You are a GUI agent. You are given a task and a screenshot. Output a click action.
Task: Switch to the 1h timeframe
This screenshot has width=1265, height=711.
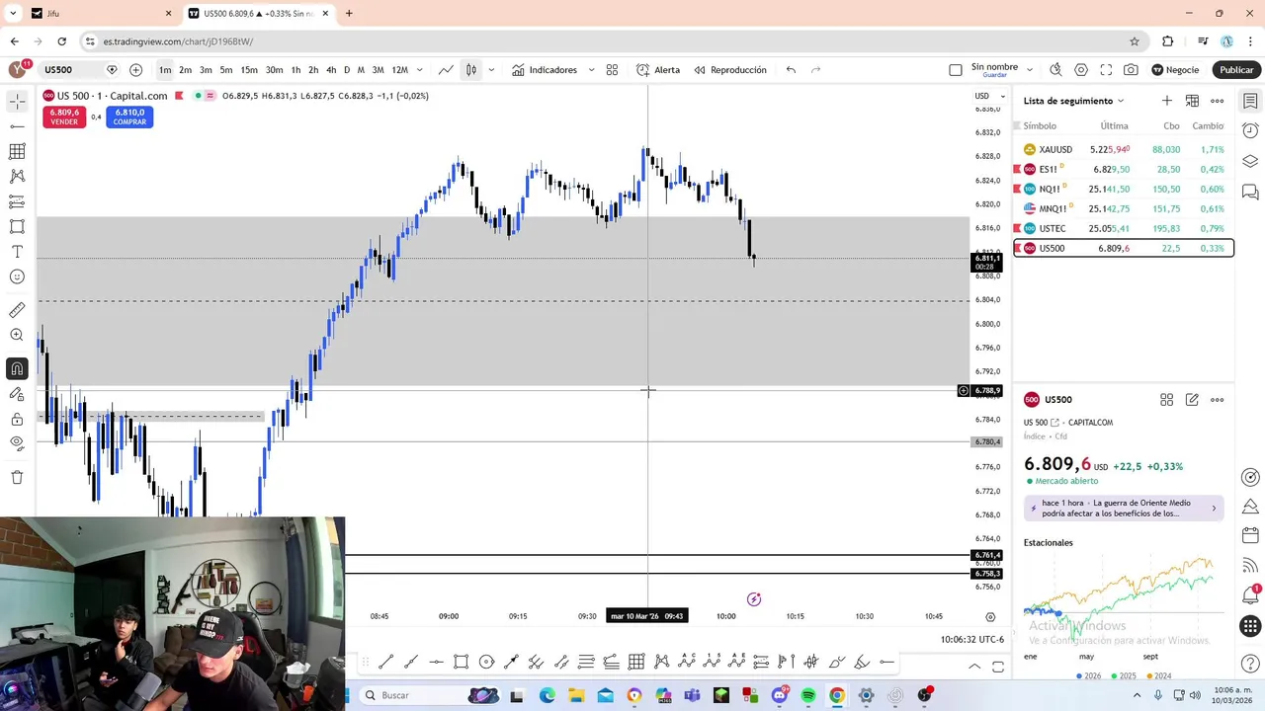click(295, 70)
